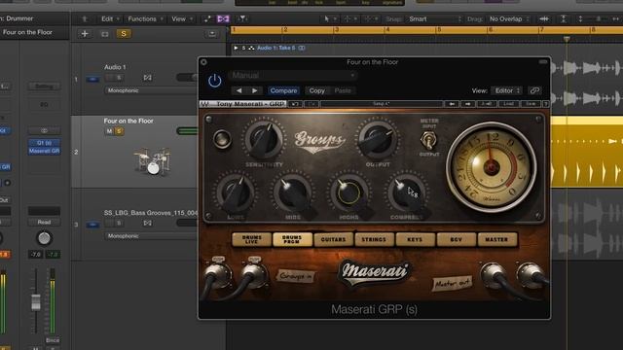Open the Drag No Overlap dropdown
The width and height of the screenshot is (623, 350).
(x=508, y=18)
